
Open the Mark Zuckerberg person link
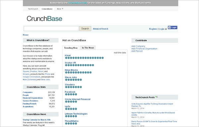point(30,79)
